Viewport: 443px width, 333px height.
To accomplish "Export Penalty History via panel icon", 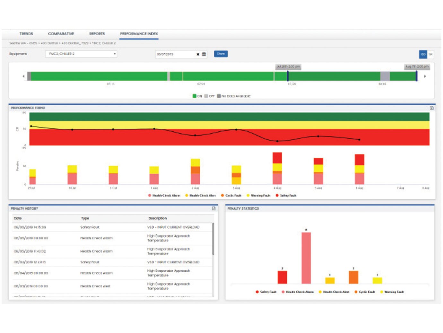I will [214, 209].
